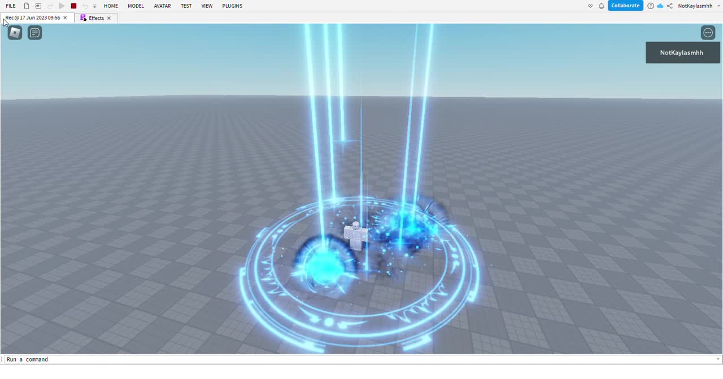Image resolution: width=723 pixels, height=379 pixels.
Task: Open the quick access toolbar customization chevron
Action: [x=94, y=6]
